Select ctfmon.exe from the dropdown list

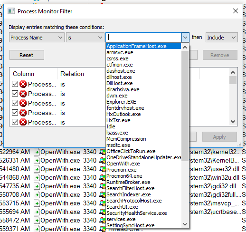(x=143, y=65)
